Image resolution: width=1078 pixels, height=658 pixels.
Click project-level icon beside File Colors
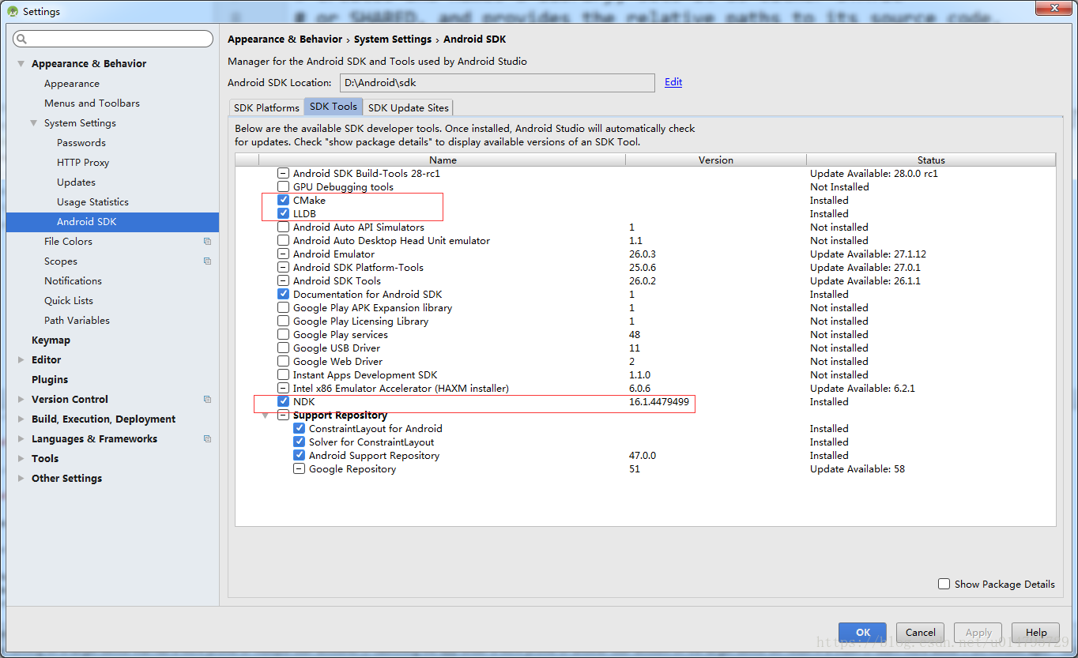207,242
